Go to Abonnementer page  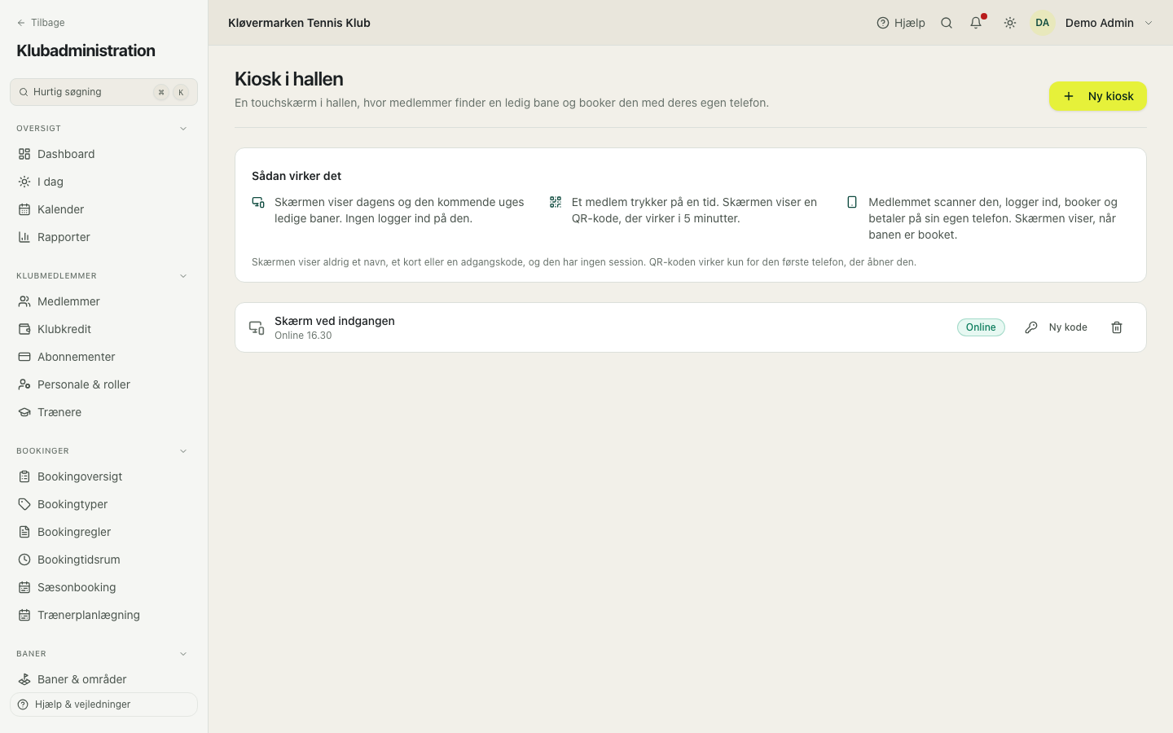pyautogui.click(x=103, y=357)
